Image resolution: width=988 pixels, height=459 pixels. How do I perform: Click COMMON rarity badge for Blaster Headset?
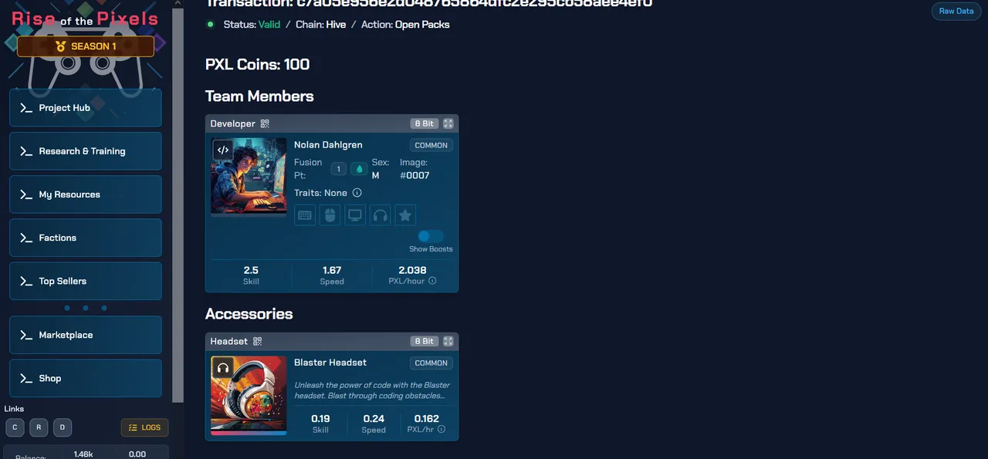coord(431,363)
